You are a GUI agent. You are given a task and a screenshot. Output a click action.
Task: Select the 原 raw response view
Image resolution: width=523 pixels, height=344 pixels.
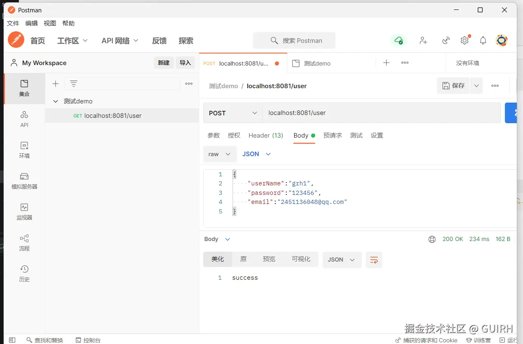pyautogui.click(x=243, y=259)
